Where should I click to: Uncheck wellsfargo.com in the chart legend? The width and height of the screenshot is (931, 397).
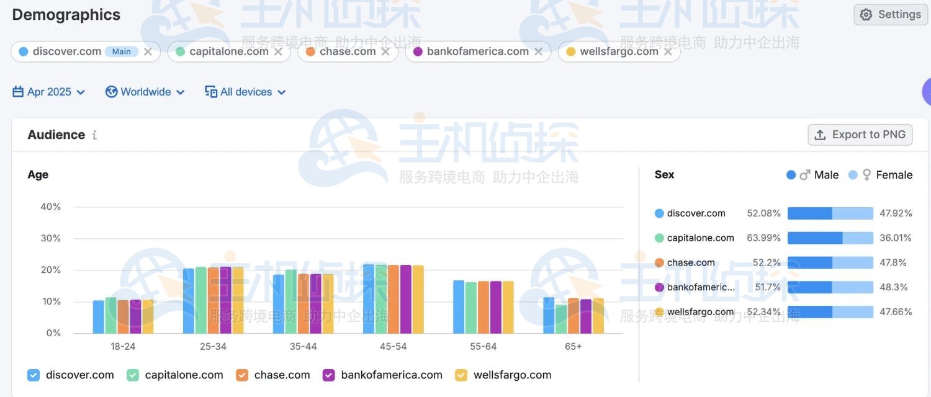point(461,375)
